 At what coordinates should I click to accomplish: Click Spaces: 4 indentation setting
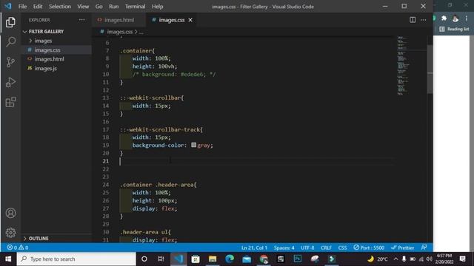click(x=284, y=248)
